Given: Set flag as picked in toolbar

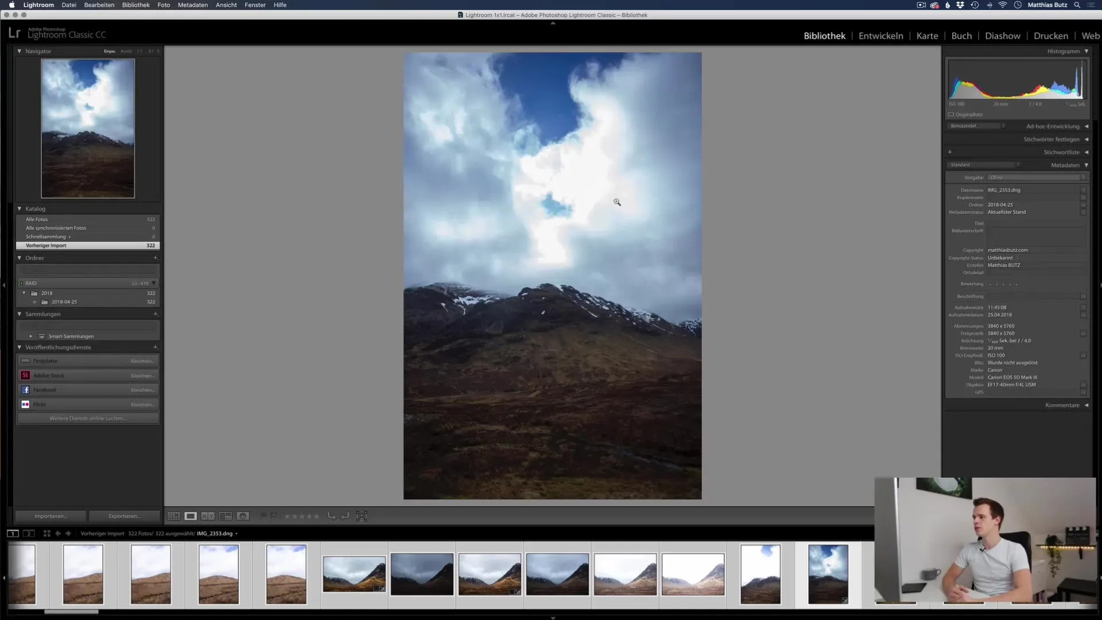Looking at the screenshot, I should [263, 516].
